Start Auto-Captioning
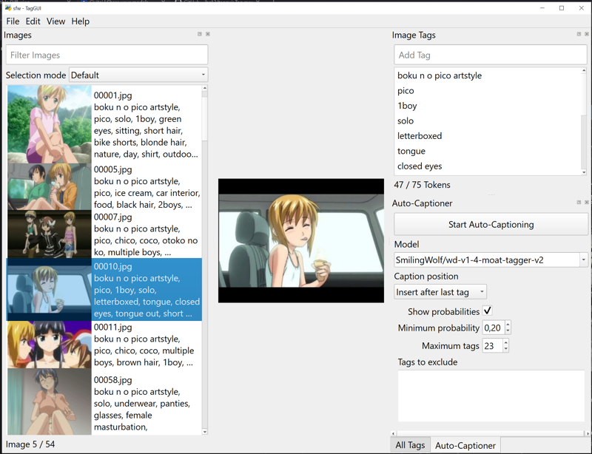Screen dimensions: 592x454 pyautogui.click(x=491, y=225)
